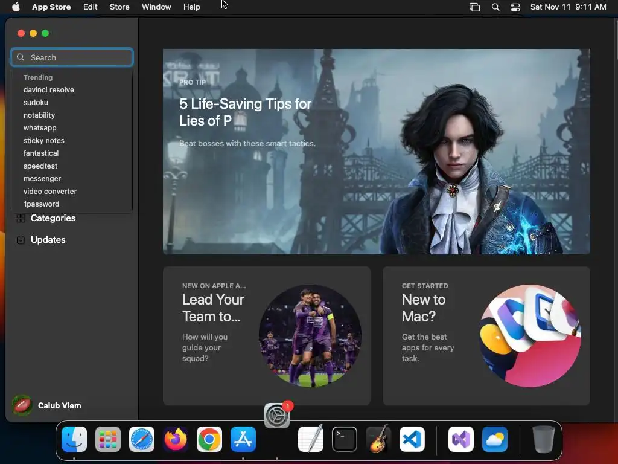The height and width of the screenshot is (464, 618).
Task: Select trending search sticky notes
Action: point(43,140)
